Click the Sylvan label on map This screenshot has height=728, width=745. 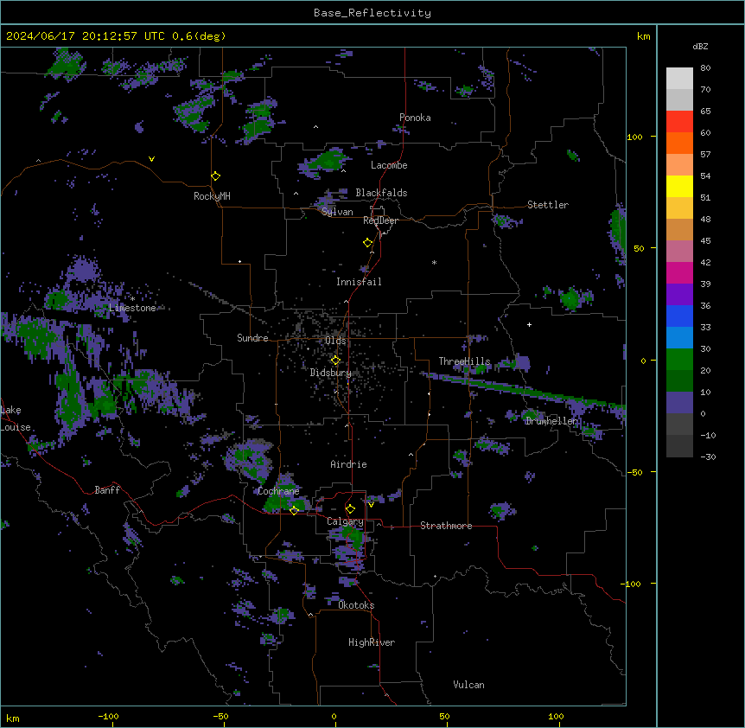(337, 212)
